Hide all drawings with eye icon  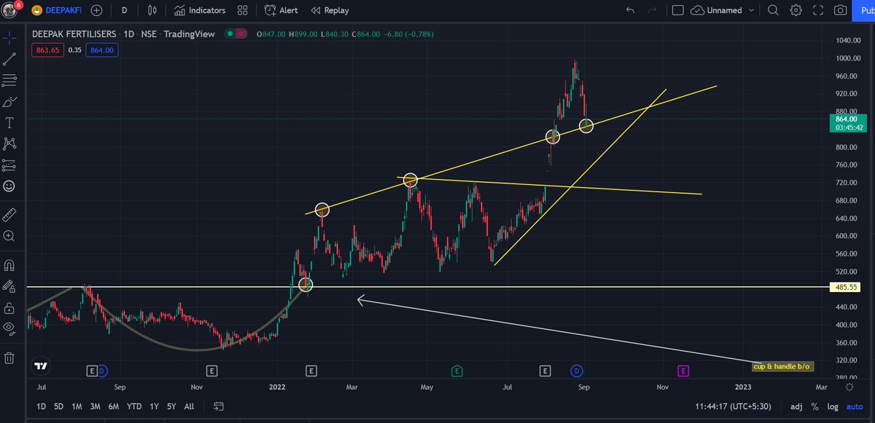pyautogui.click(x=9, y=328)
